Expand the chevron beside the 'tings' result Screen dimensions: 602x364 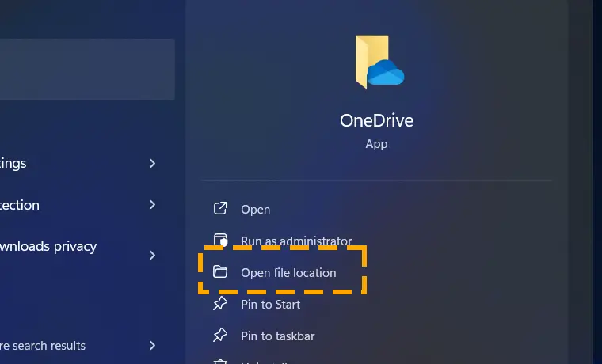[152, 163]
